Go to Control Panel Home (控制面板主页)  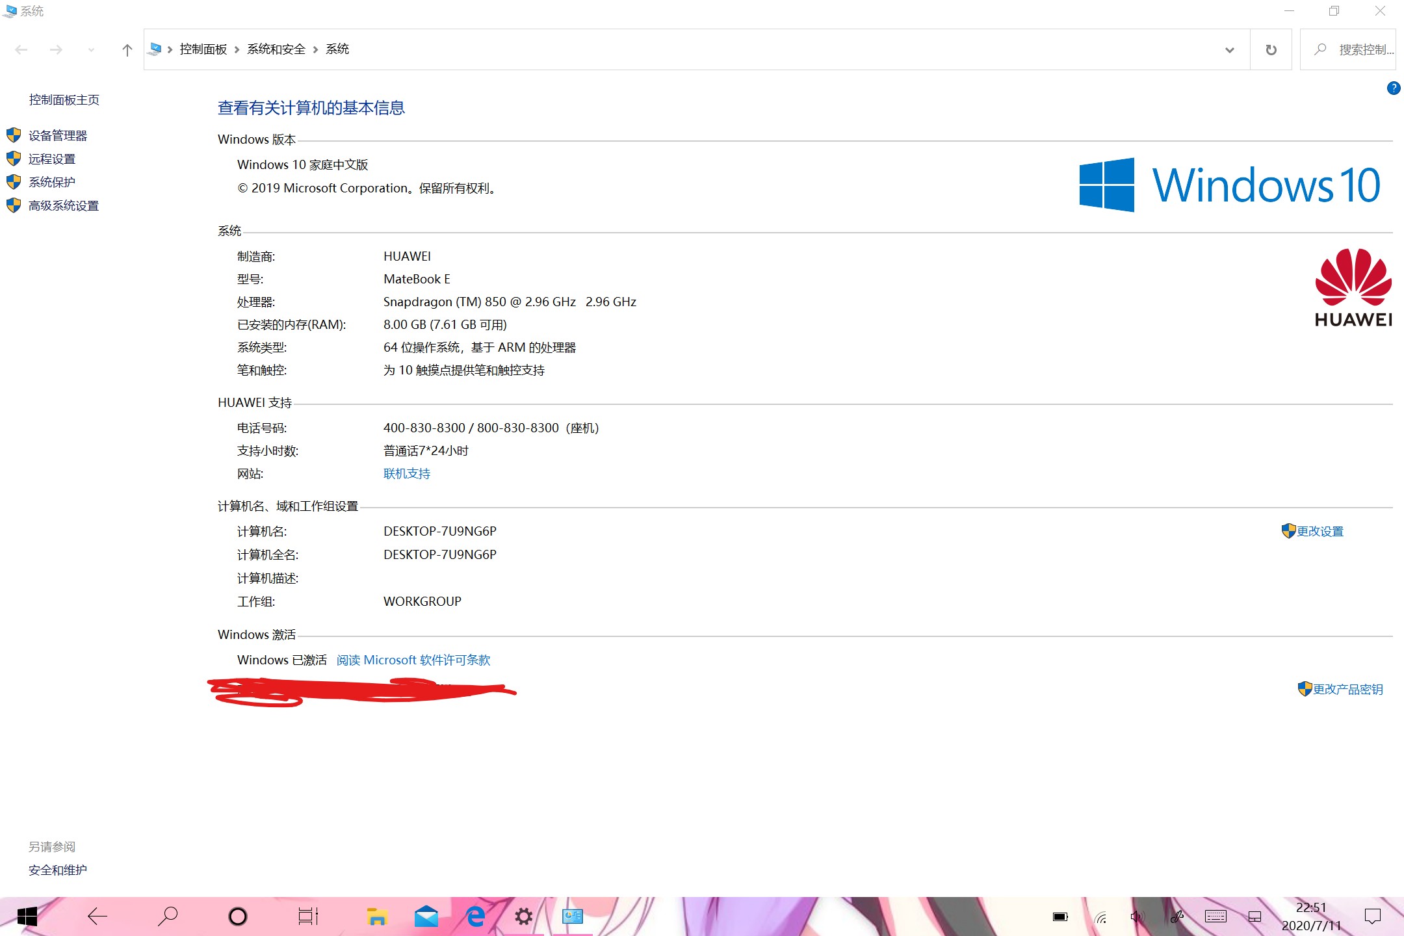coord(64,100)
